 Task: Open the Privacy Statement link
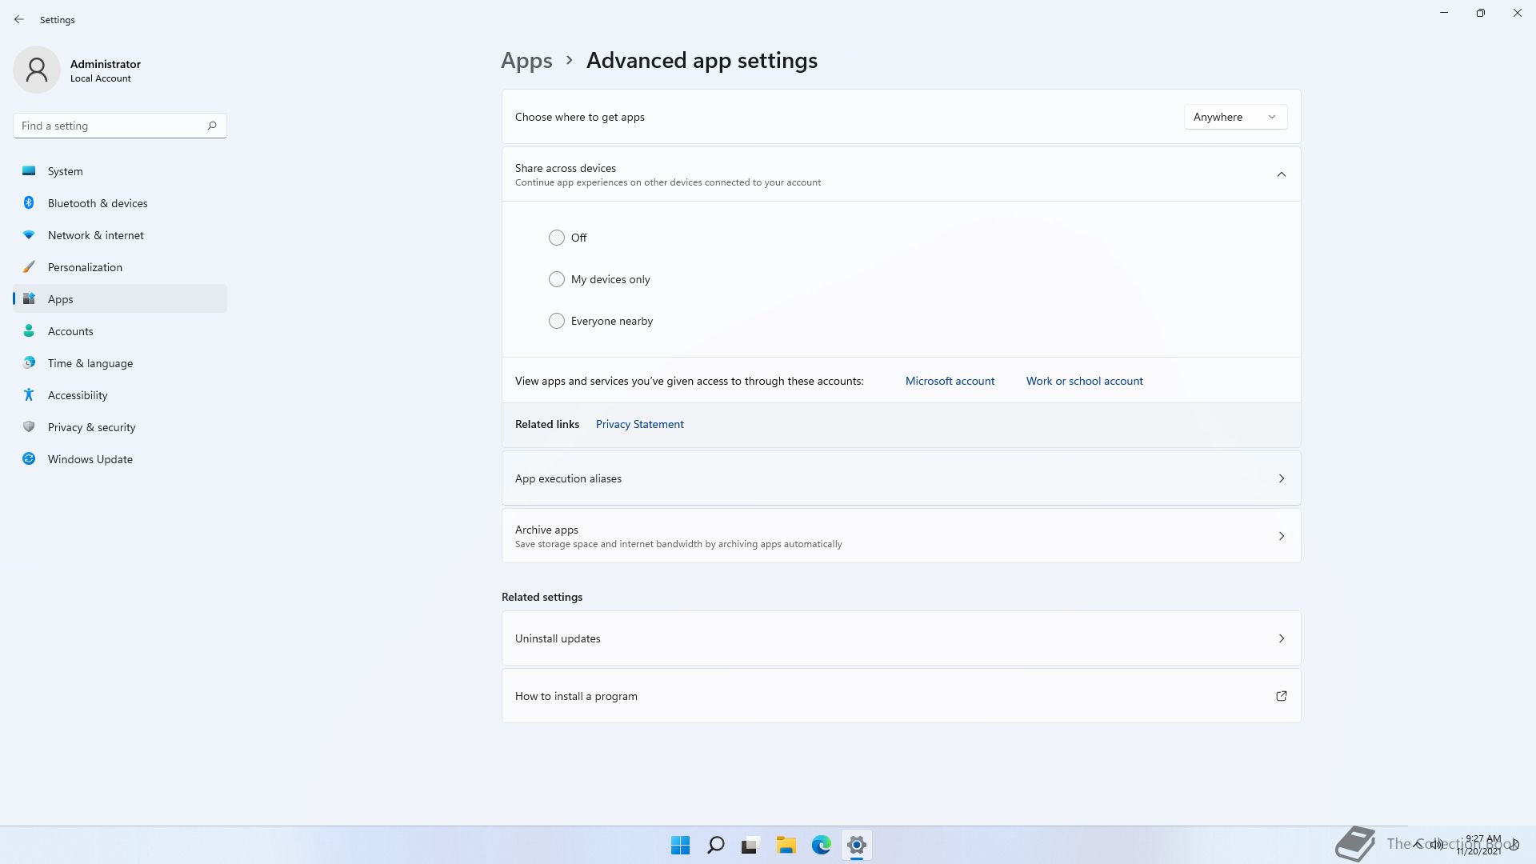coord(639,424)
